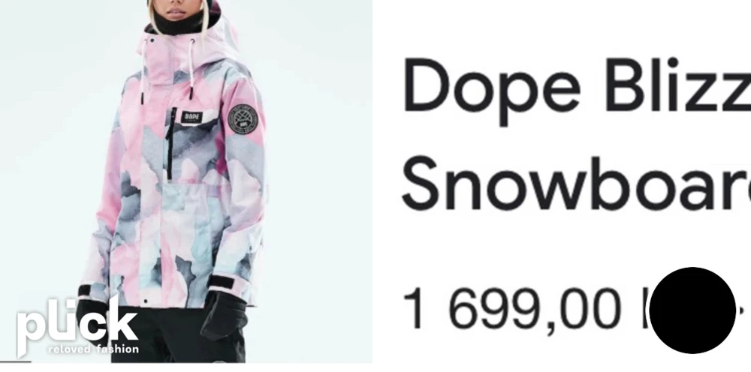
Task: Click the 'reloved fashion' tagline text
Action: click(93, 349)
